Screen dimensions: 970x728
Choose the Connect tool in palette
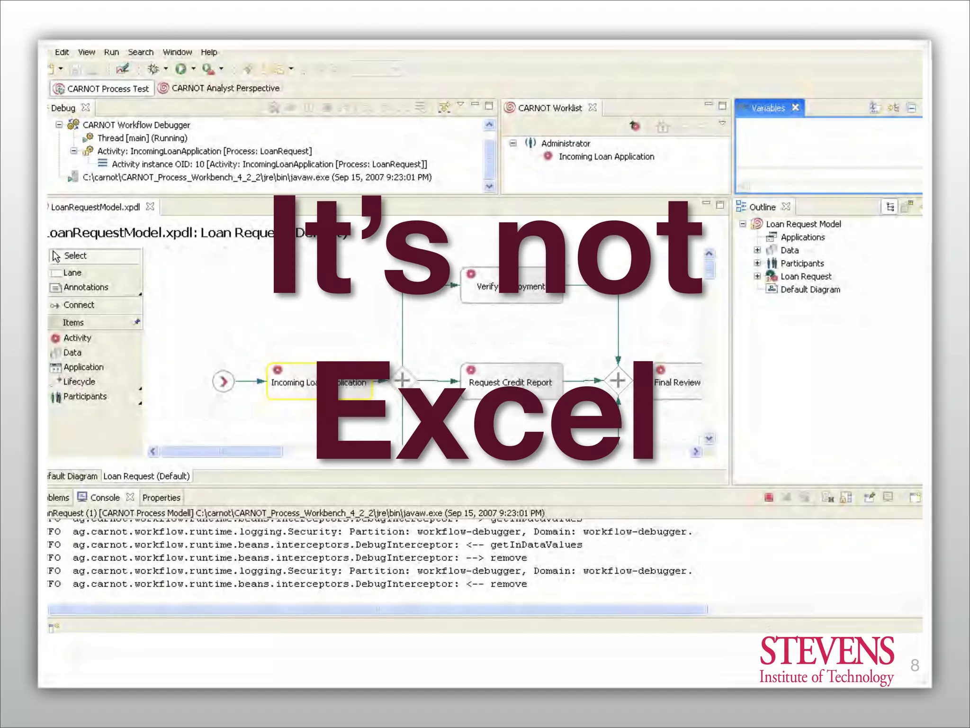click(x=79, y=305)
